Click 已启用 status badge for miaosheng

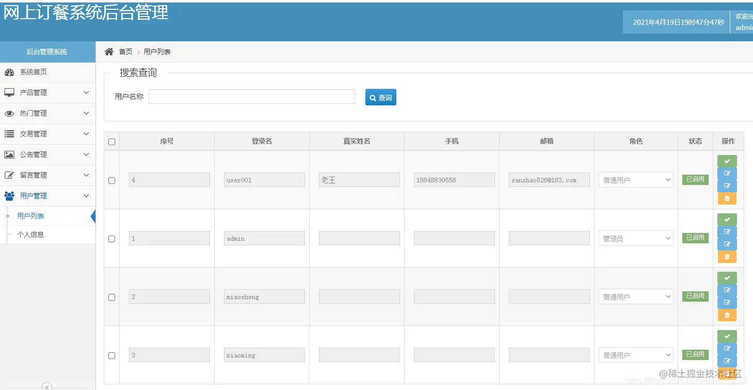[x=695, y=297]
